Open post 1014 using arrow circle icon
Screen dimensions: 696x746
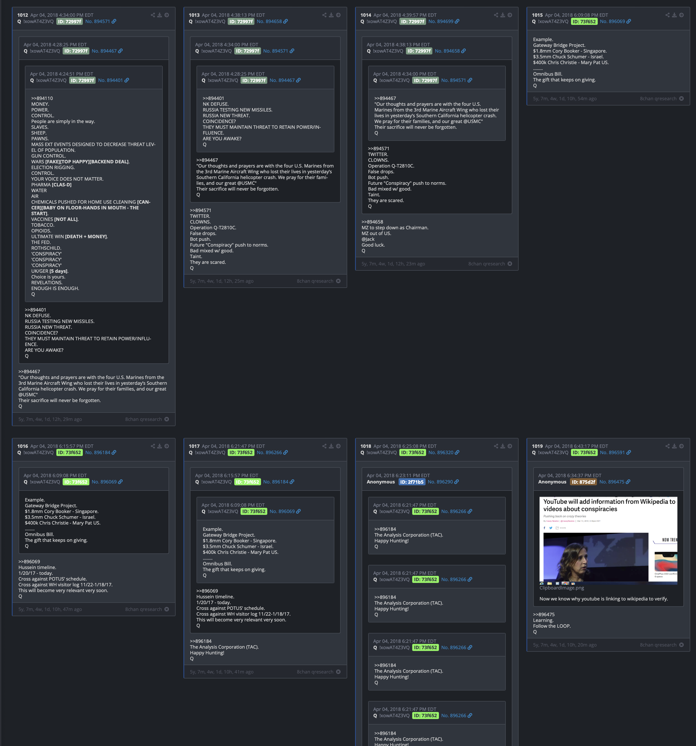tap(510, 15)
